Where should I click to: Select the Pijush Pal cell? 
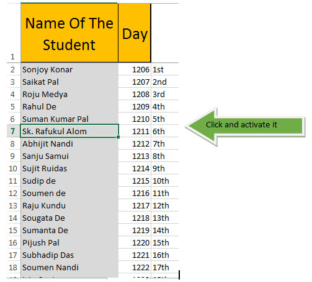click(x=69, y=242)
